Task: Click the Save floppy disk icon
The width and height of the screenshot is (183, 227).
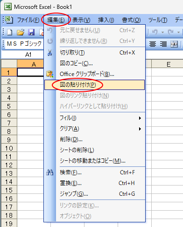Action: [x=31, y=32]
